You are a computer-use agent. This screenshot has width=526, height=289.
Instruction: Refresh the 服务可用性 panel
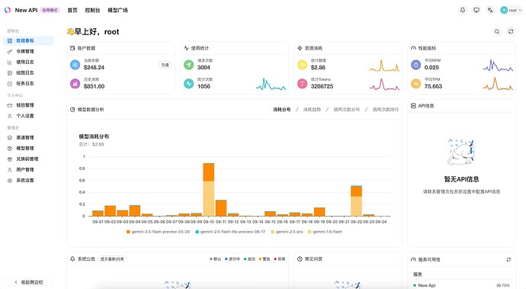click(x=508, y=259)
